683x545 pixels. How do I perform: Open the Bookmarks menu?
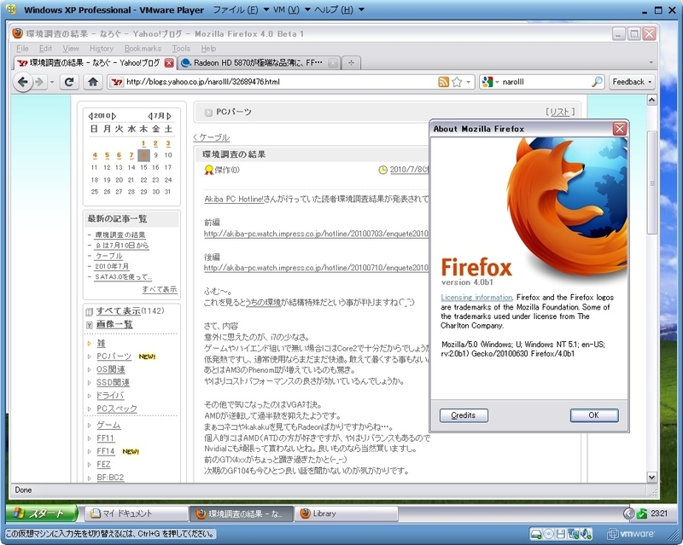pos(143,49)
